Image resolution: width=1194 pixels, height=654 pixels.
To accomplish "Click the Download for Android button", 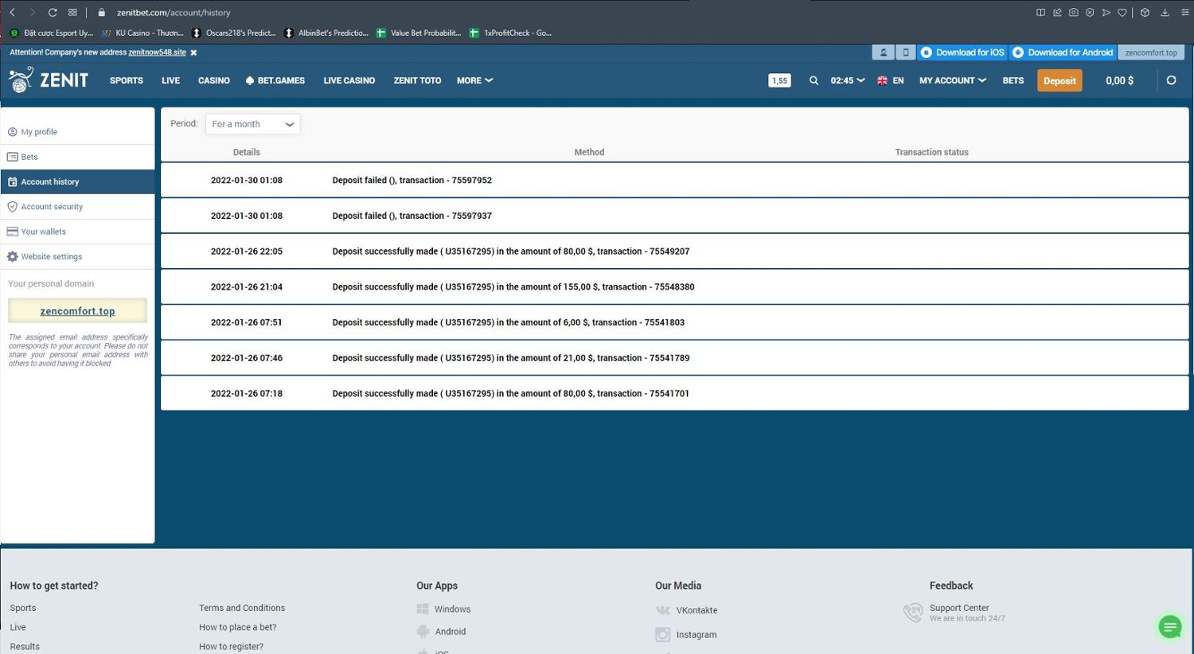I will coord(1063,53).
